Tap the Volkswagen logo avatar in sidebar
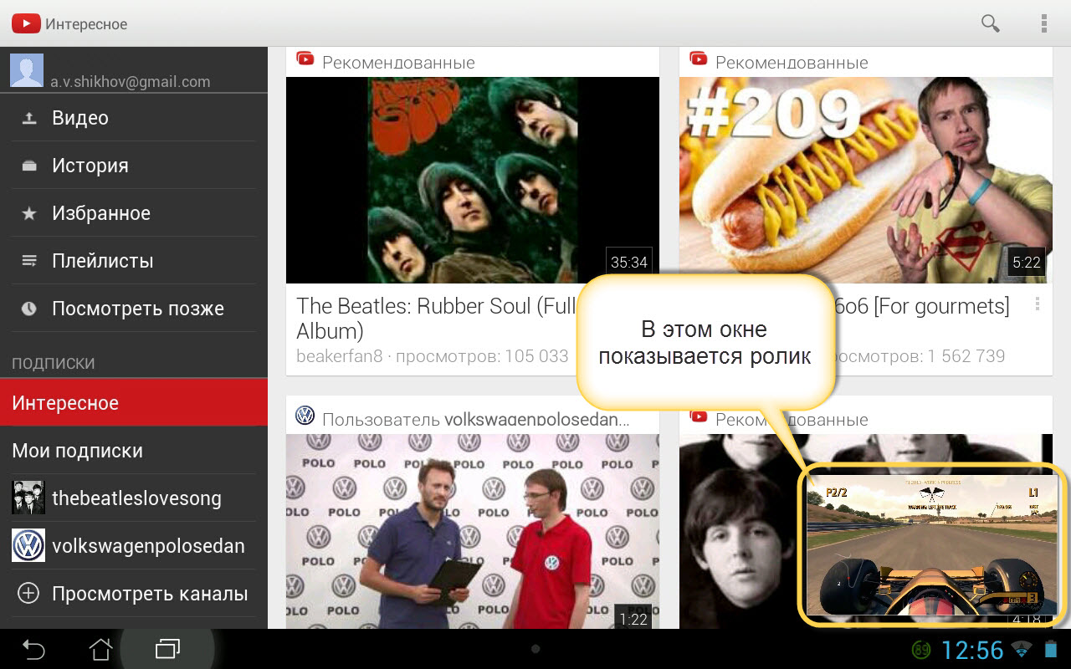Image resolution: width=1071 pixels, height=669 pixels. [28, 545]
